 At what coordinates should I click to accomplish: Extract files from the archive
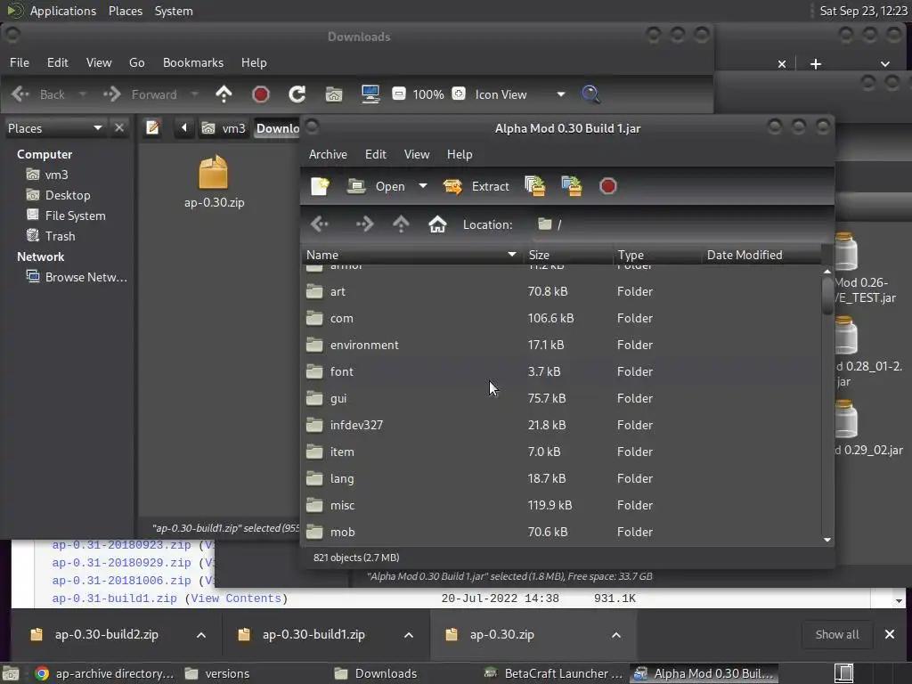tap(476, 186)
